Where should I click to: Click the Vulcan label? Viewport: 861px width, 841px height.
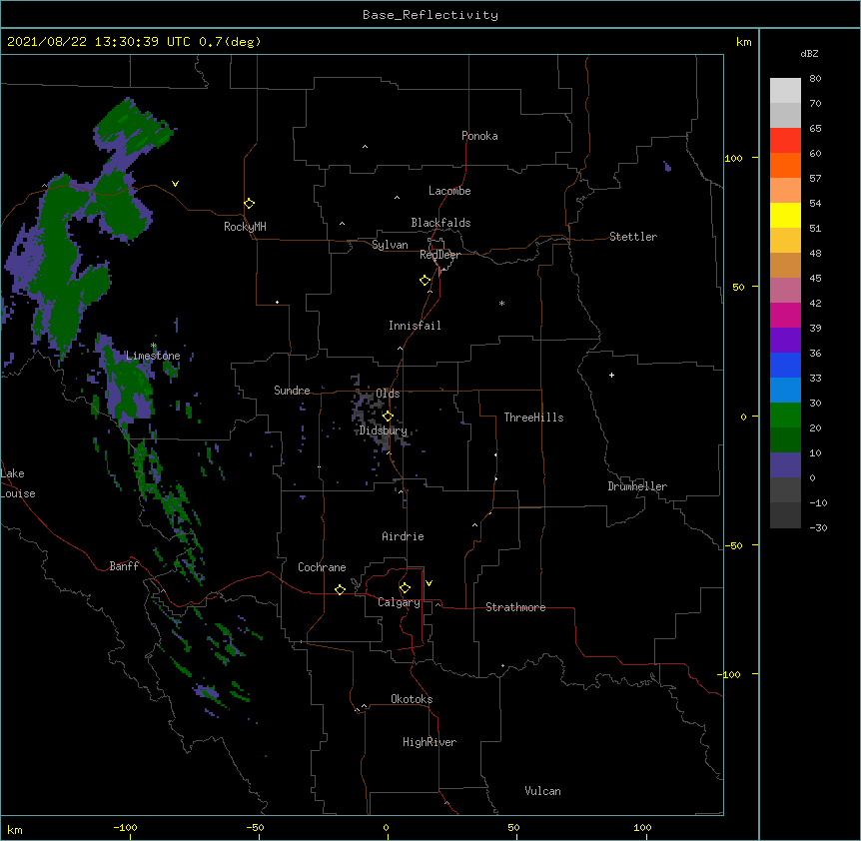[542, 791]
